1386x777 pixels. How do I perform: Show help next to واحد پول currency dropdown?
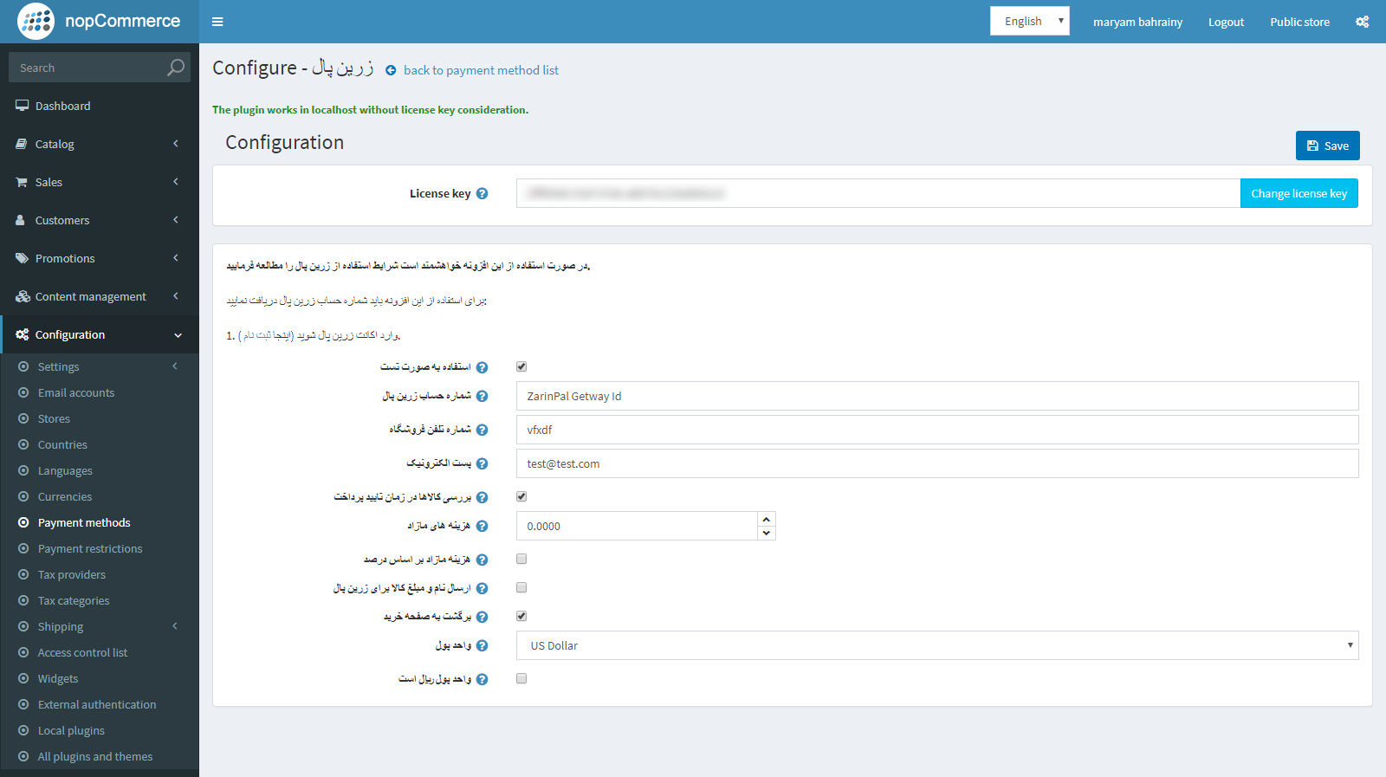coord(482,645)
